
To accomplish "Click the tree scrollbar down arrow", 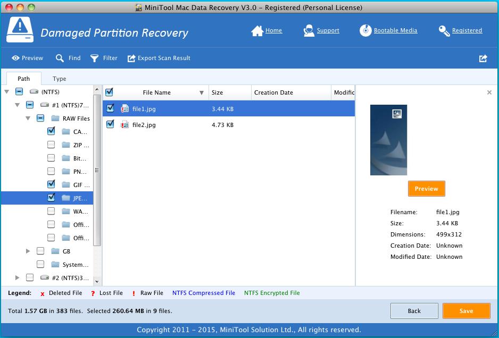I will coord(97,282).
